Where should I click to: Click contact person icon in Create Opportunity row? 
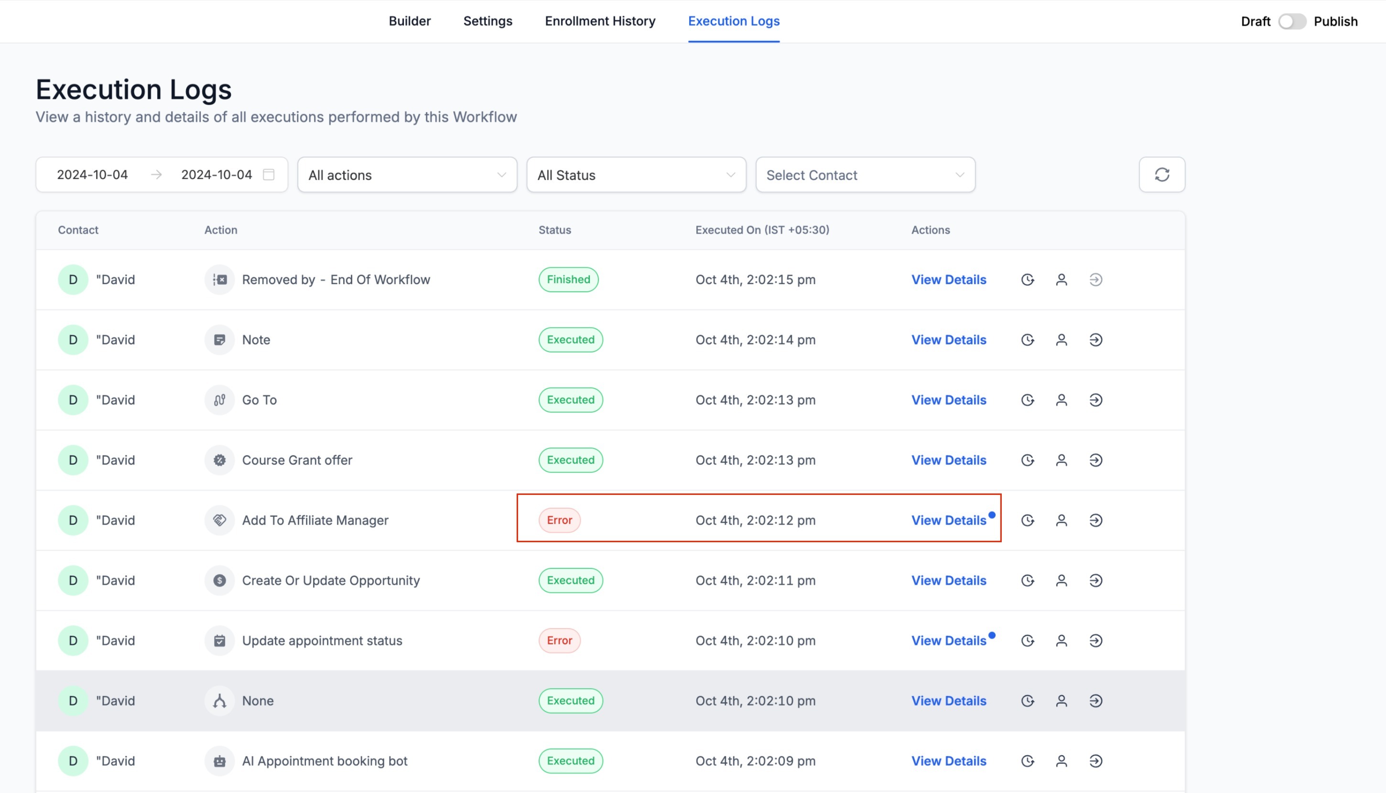coord(1061,580)
